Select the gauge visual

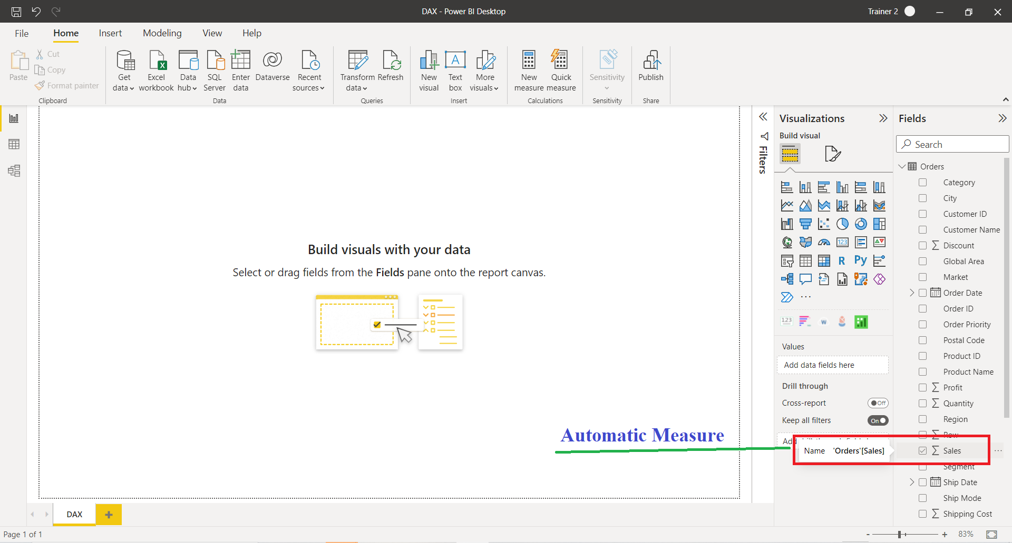(824, 242)
